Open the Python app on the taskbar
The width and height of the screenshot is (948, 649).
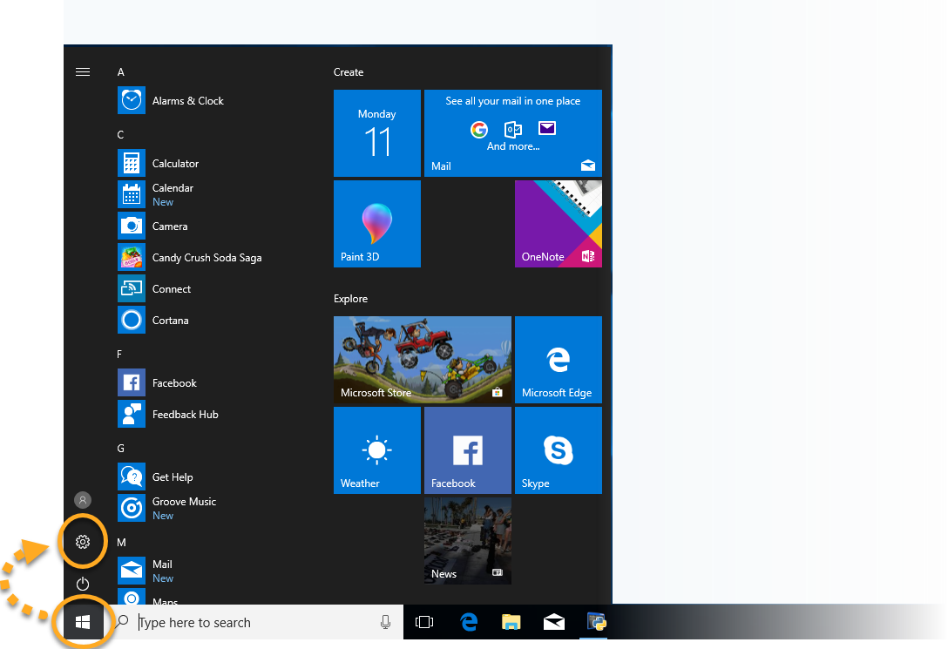596,622
